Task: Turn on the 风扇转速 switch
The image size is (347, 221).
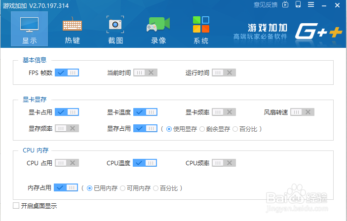Action: 302,112
